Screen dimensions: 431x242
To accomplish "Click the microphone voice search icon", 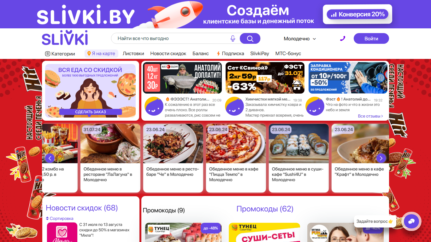I will (x=233, y=38).
